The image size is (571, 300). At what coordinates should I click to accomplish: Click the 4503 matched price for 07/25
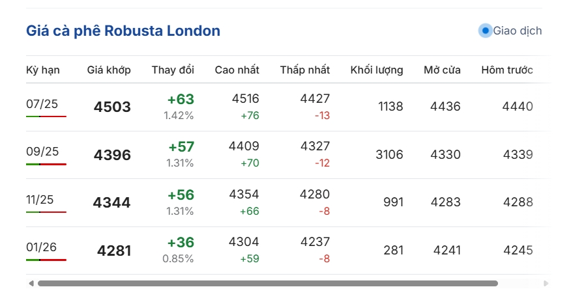coord(112,107)
